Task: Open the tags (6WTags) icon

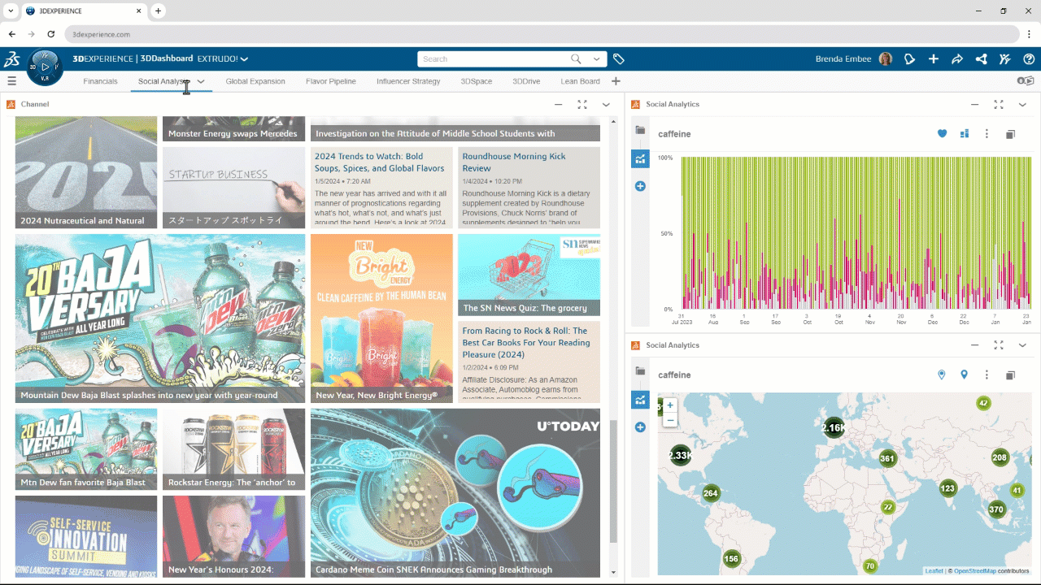Action: tap(619, 59)
